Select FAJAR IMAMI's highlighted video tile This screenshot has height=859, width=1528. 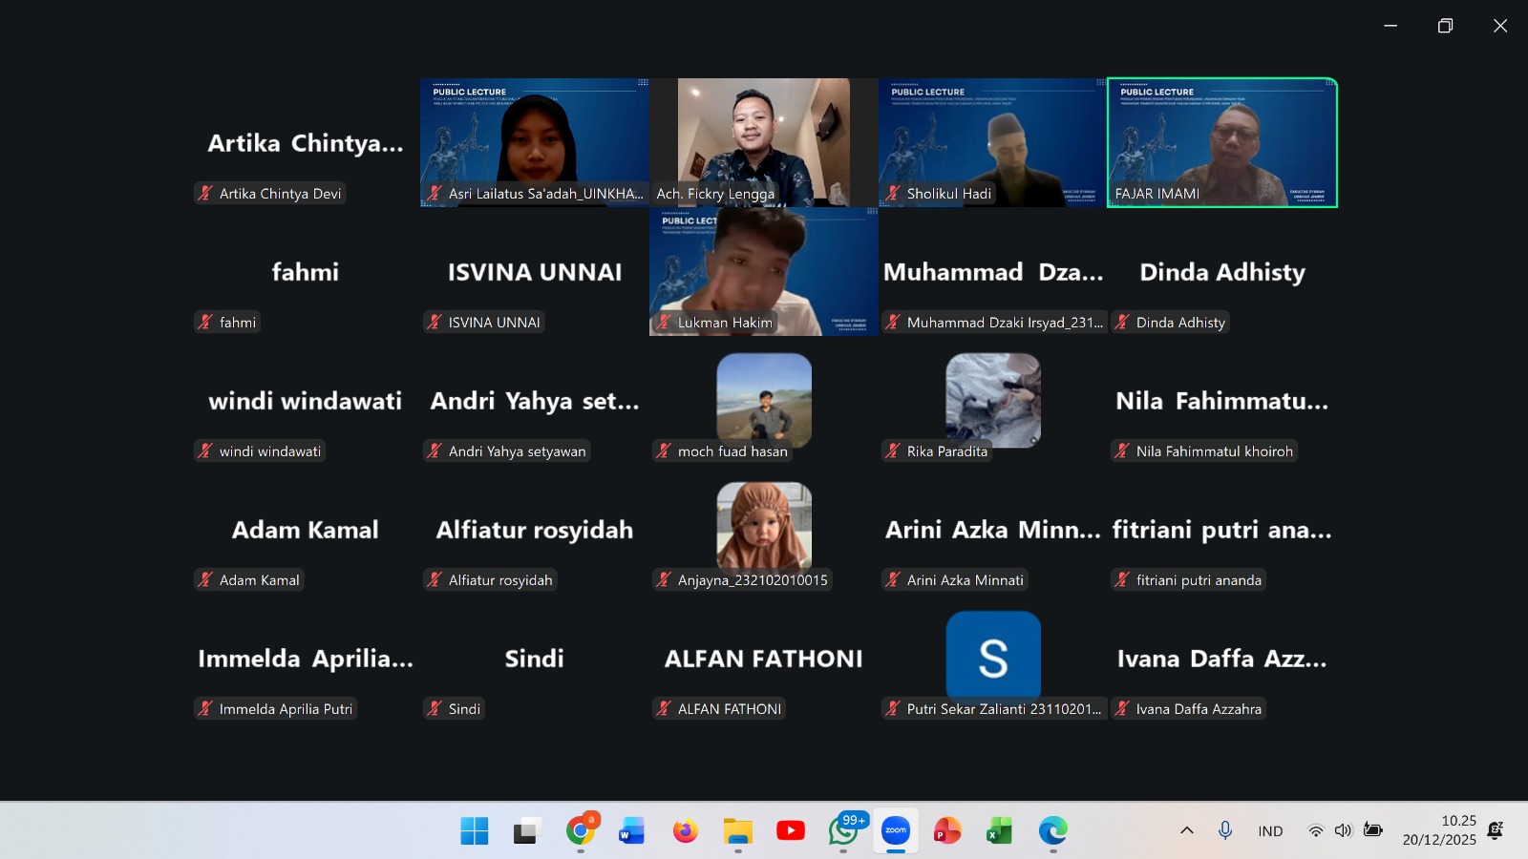tap(1222, 142)
